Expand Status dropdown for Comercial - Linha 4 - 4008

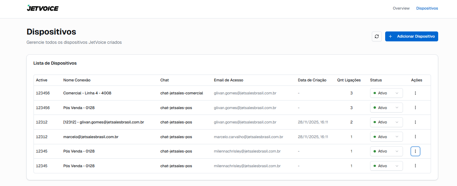(386, 93)
